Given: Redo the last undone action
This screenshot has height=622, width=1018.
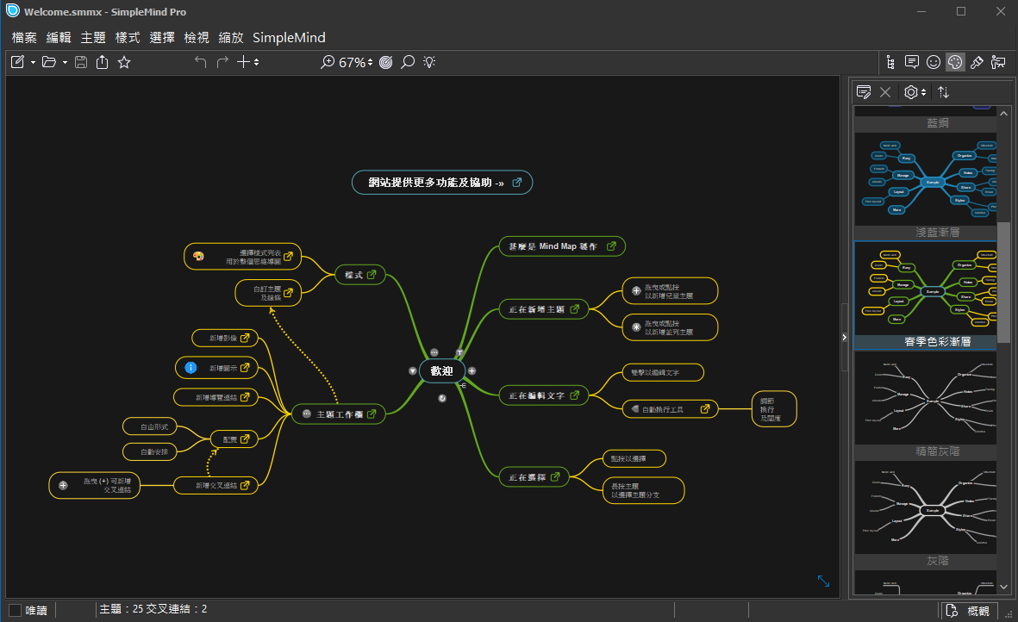Looking at the screenshot, I should [222, 62].
